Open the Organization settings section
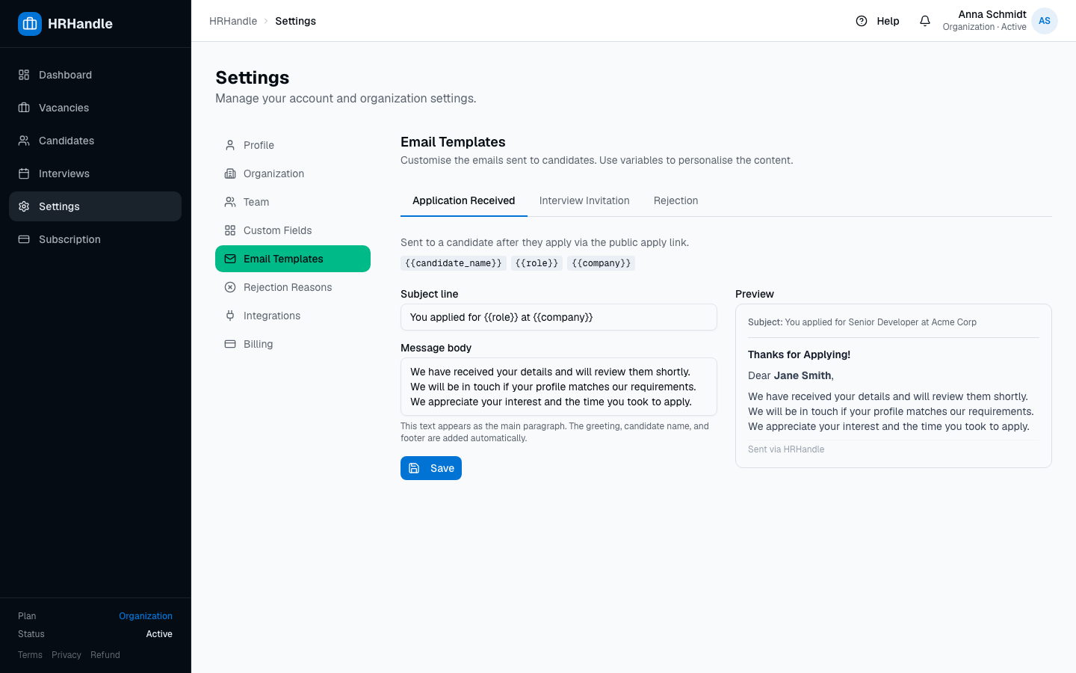1076x673 pixels. click(293, 173)
